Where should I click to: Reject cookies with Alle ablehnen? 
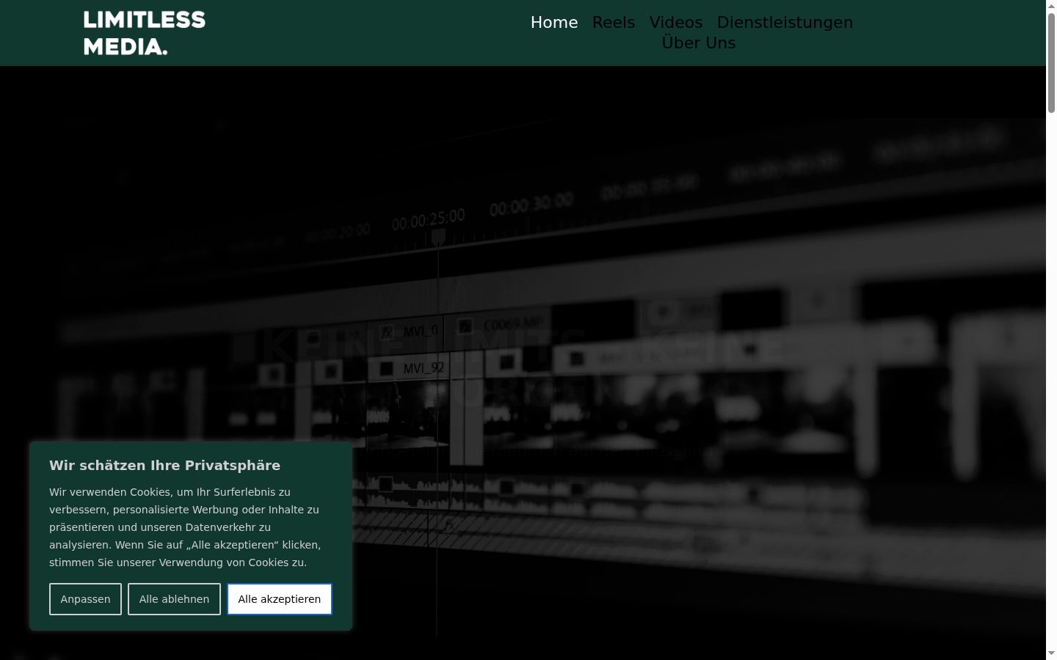pos(174,599)
